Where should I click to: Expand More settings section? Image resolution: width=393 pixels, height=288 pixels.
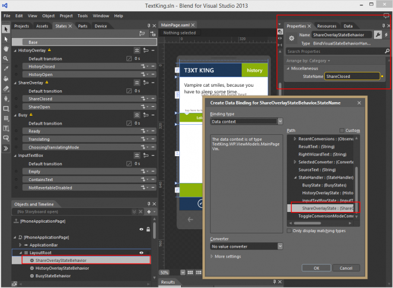click(226, 257)
